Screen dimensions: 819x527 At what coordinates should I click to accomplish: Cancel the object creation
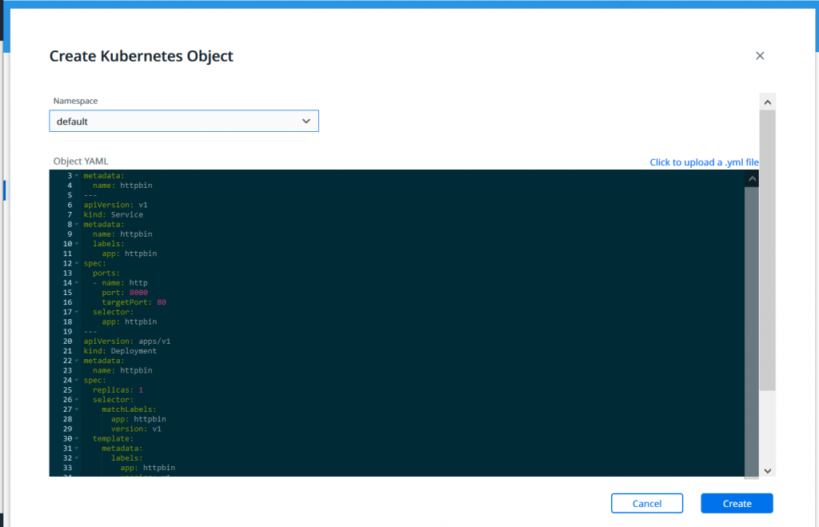coord(646,504)
